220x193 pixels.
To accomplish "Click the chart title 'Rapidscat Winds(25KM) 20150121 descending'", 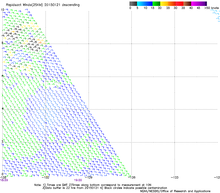I will coord(43,5).
